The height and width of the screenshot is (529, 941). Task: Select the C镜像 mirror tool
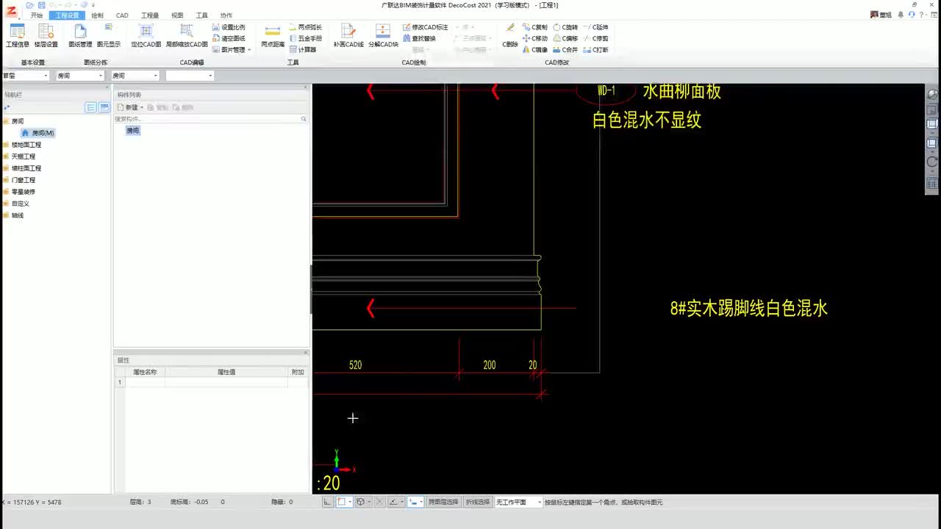point(535,50)
